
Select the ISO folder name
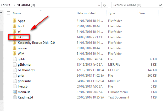click(x=20, y=37)
